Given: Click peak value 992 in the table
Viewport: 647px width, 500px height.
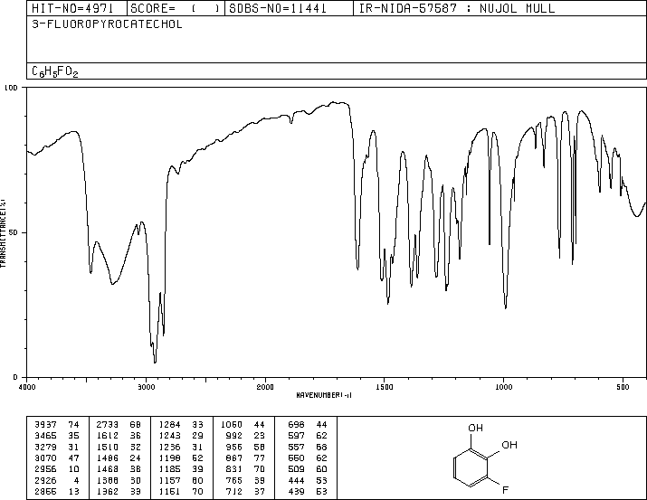Looking at the screenshot, I should pyautogui.click(x=234, y=436).
